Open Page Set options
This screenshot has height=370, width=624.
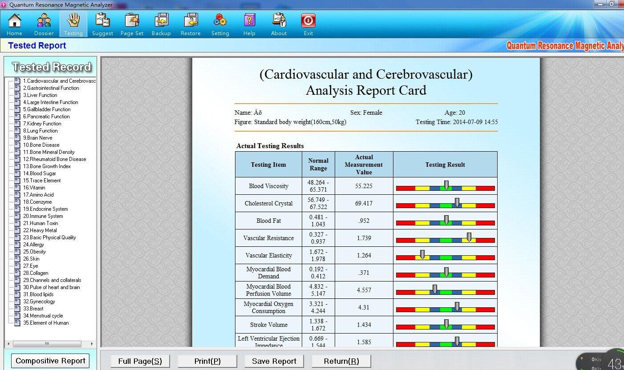point(132,23)
